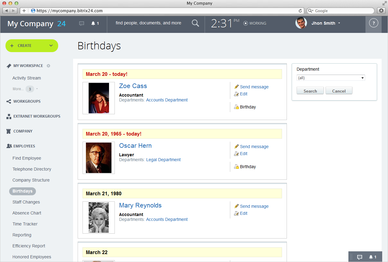Click the browser page reload icon
Screen dimensions: 388x262
tap(300, 11)
